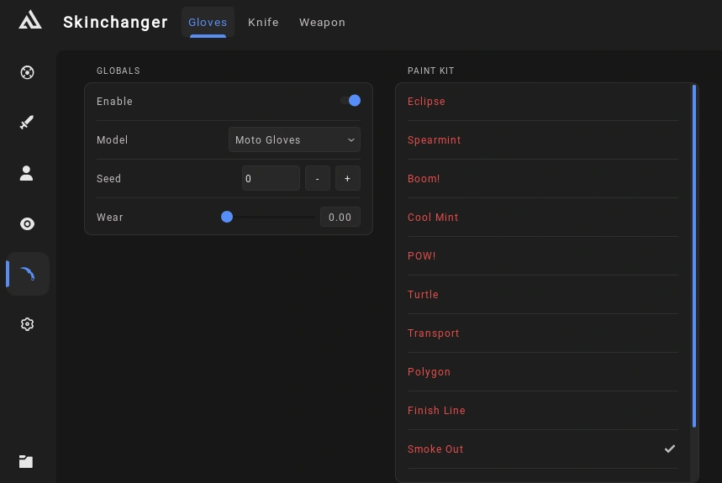The image size is (722, 483).
Task: Choose the Cool Mint paint kit
Action: [542, 217]
